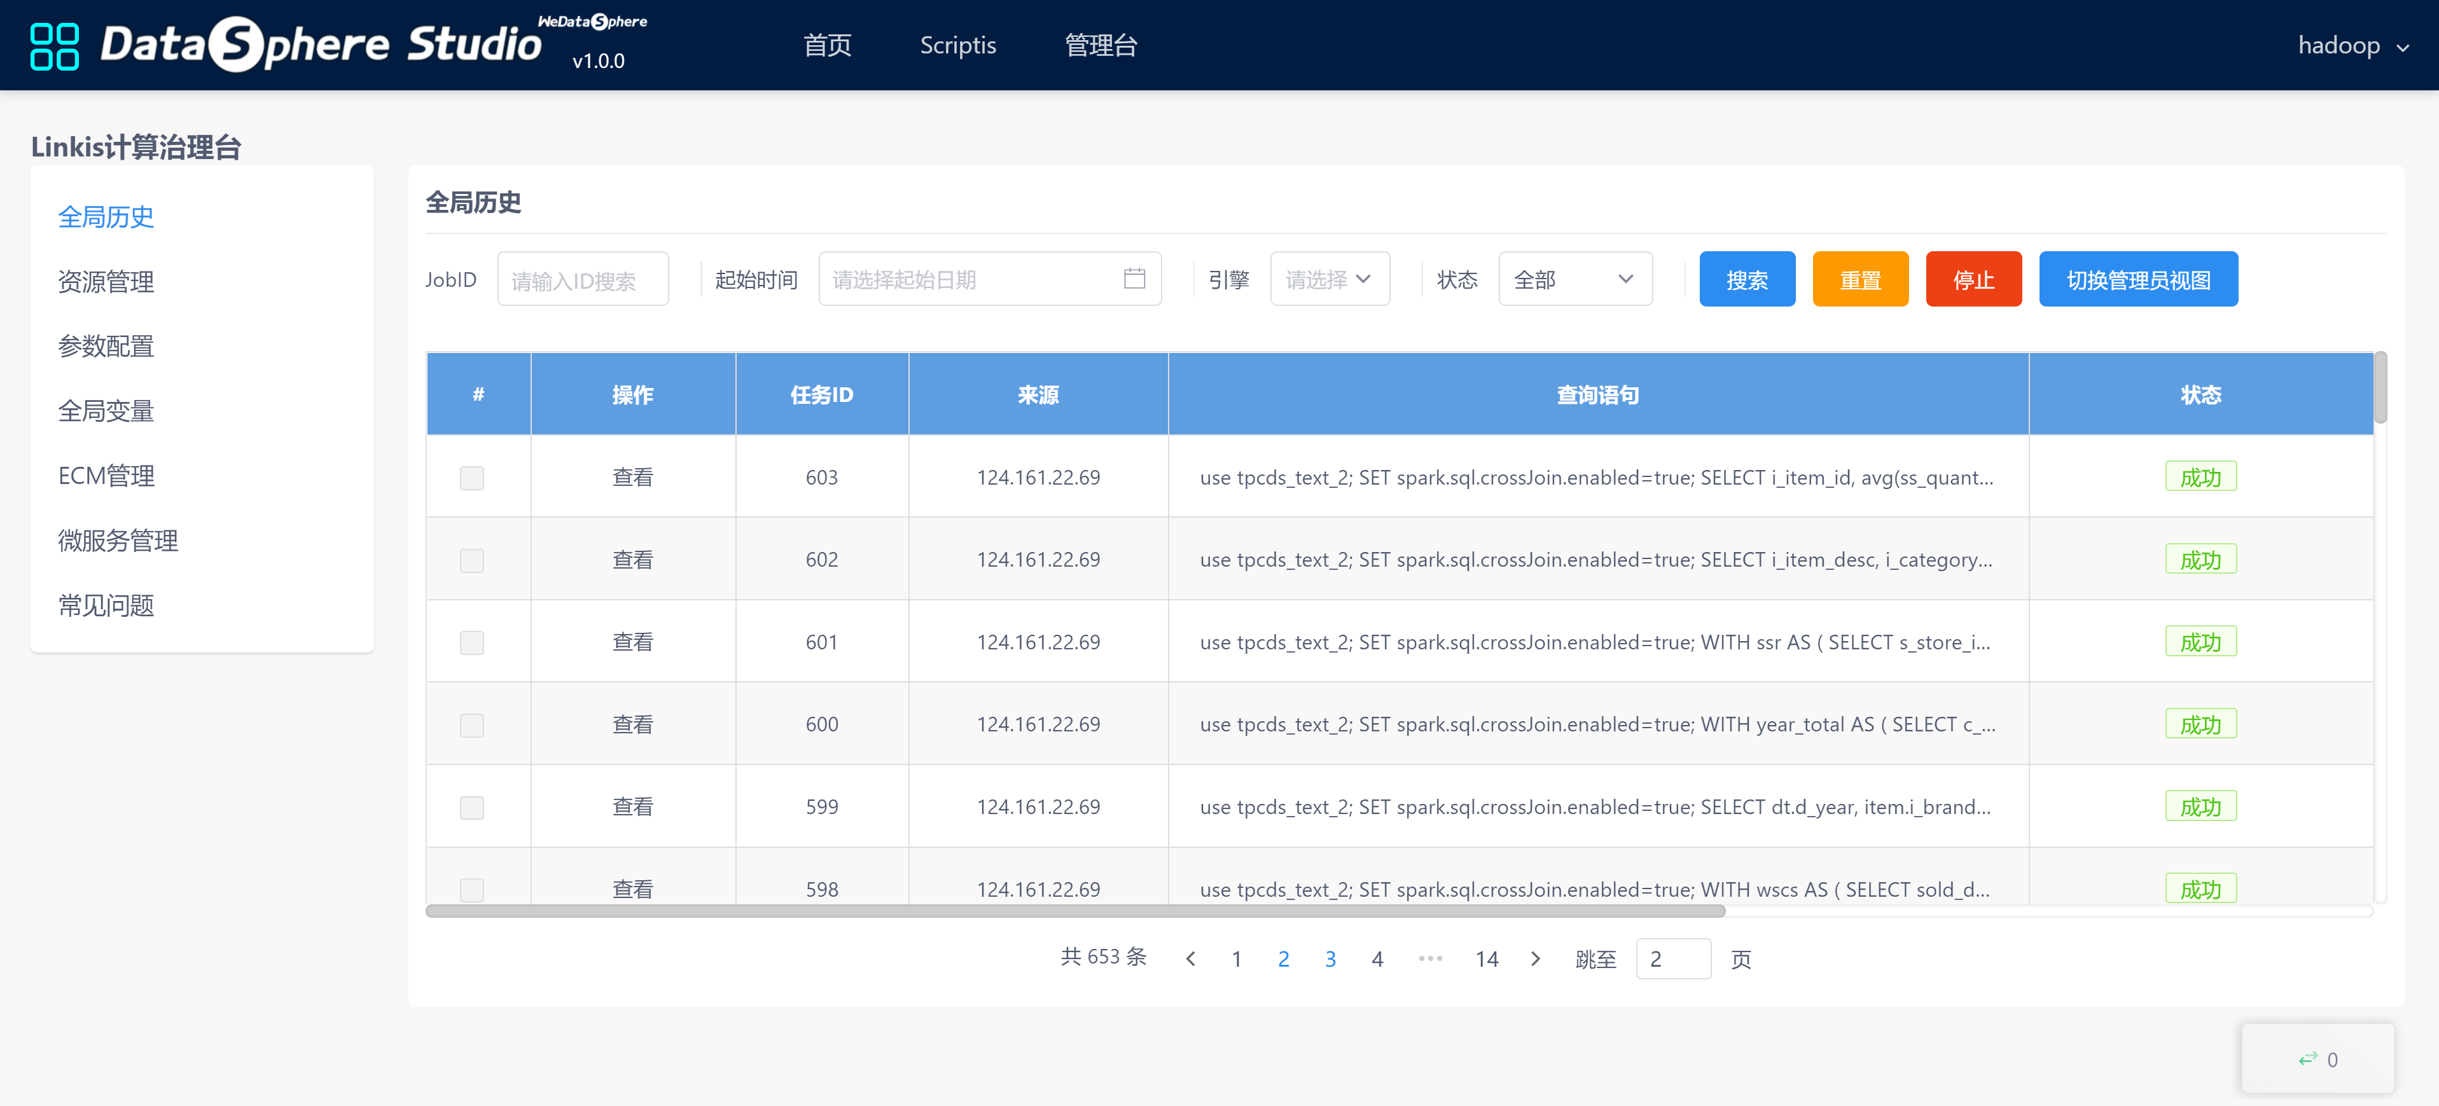
Task: Open the 状态 status dropdown showing 全部
Action: 1574,279
